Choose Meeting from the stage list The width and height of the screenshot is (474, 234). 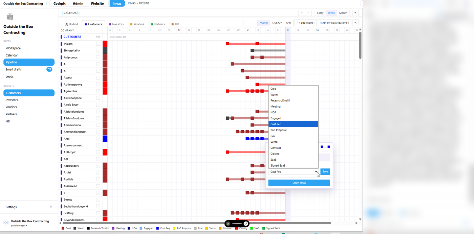294,107
